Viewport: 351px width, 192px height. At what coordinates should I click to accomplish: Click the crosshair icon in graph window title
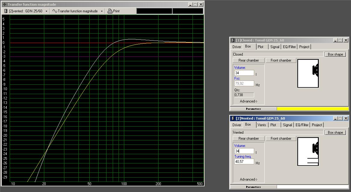pyautogui.click(x=5, y=5)
